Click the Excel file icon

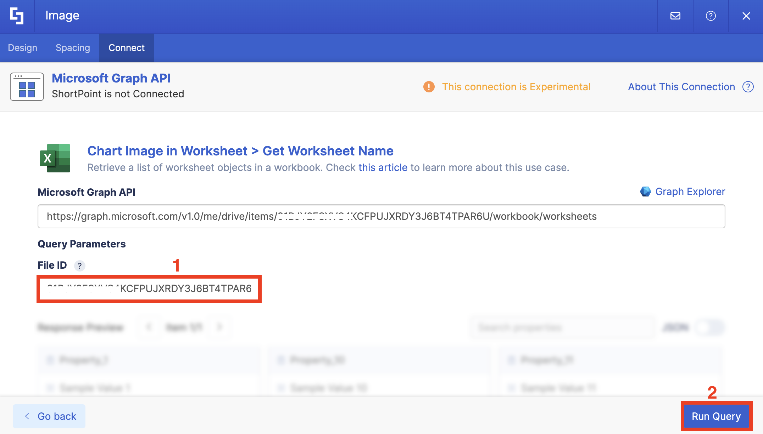tap(55, 158)
